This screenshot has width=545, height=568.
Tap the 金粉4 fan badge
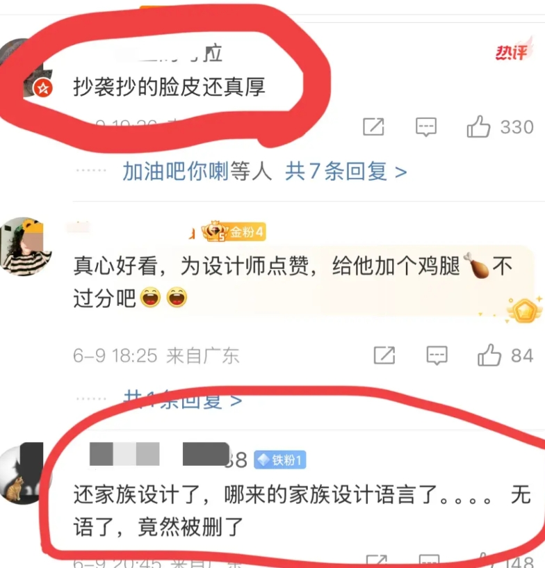click(x=234, y=231)
